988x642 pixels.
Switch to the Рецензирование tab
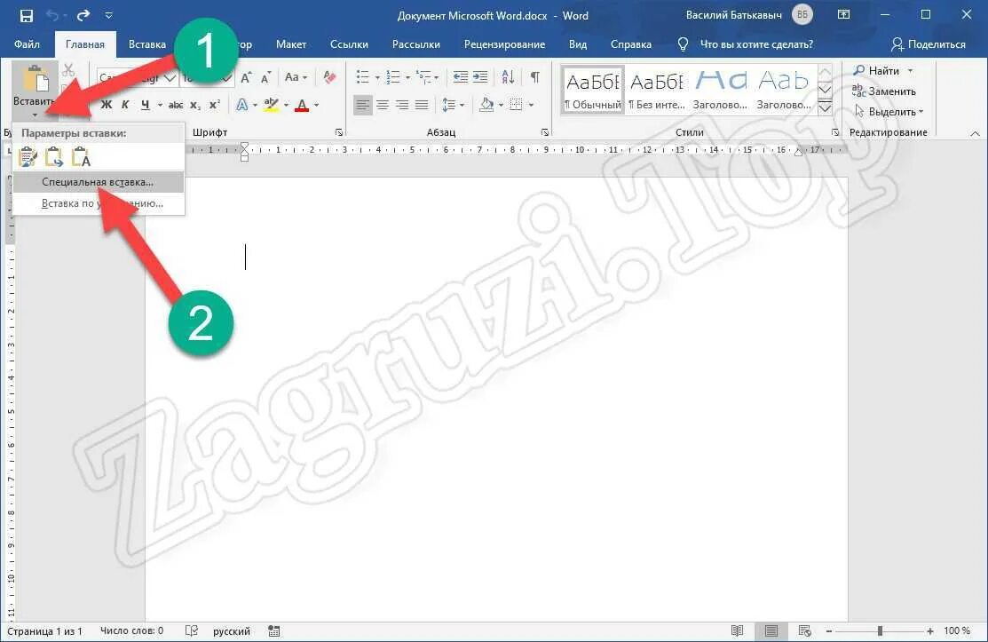point(505,44)
